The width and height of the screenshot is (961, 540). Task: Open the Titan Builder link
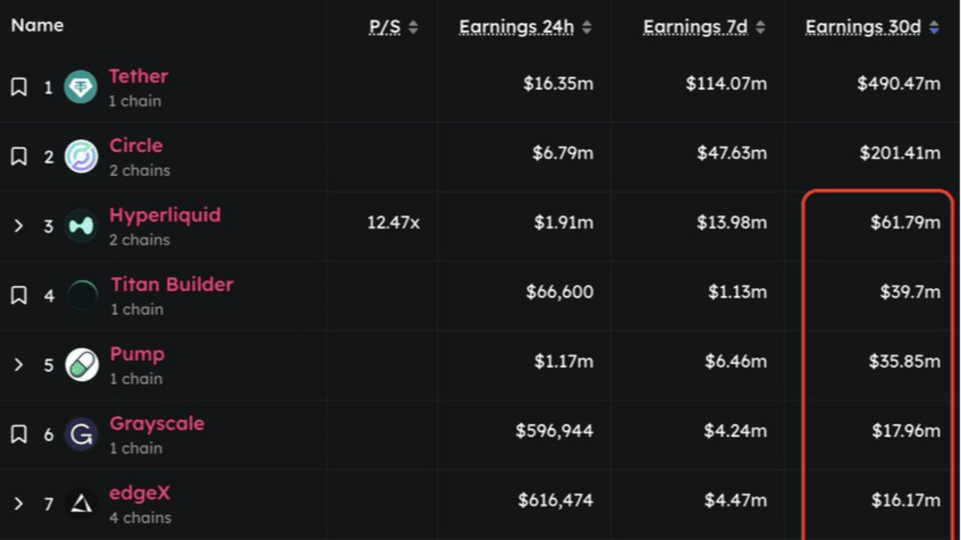[x=172, y=284]
